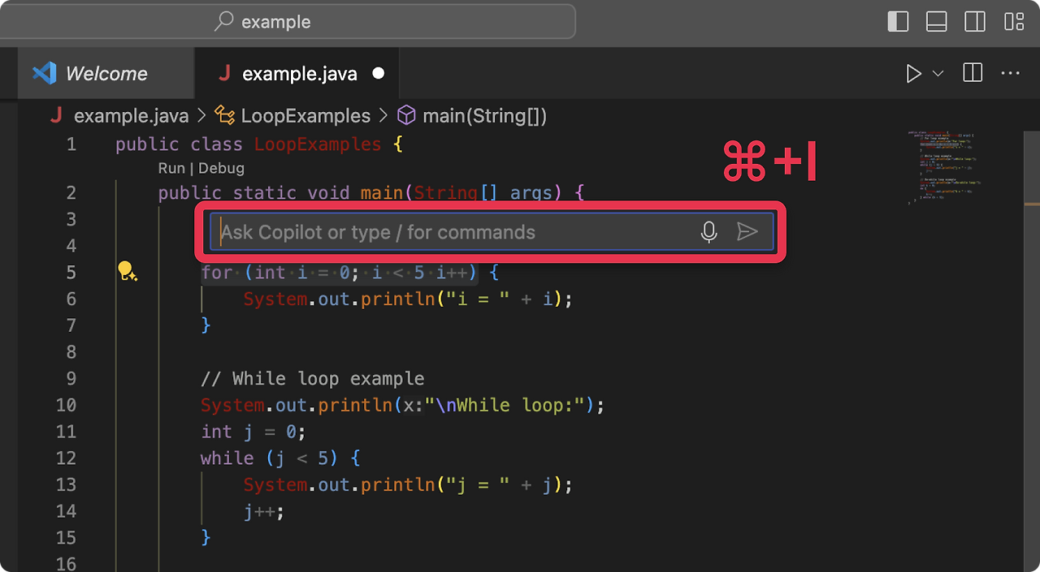
Task: Toggle the bottom Panel visibility
Action: pos(936,22)
